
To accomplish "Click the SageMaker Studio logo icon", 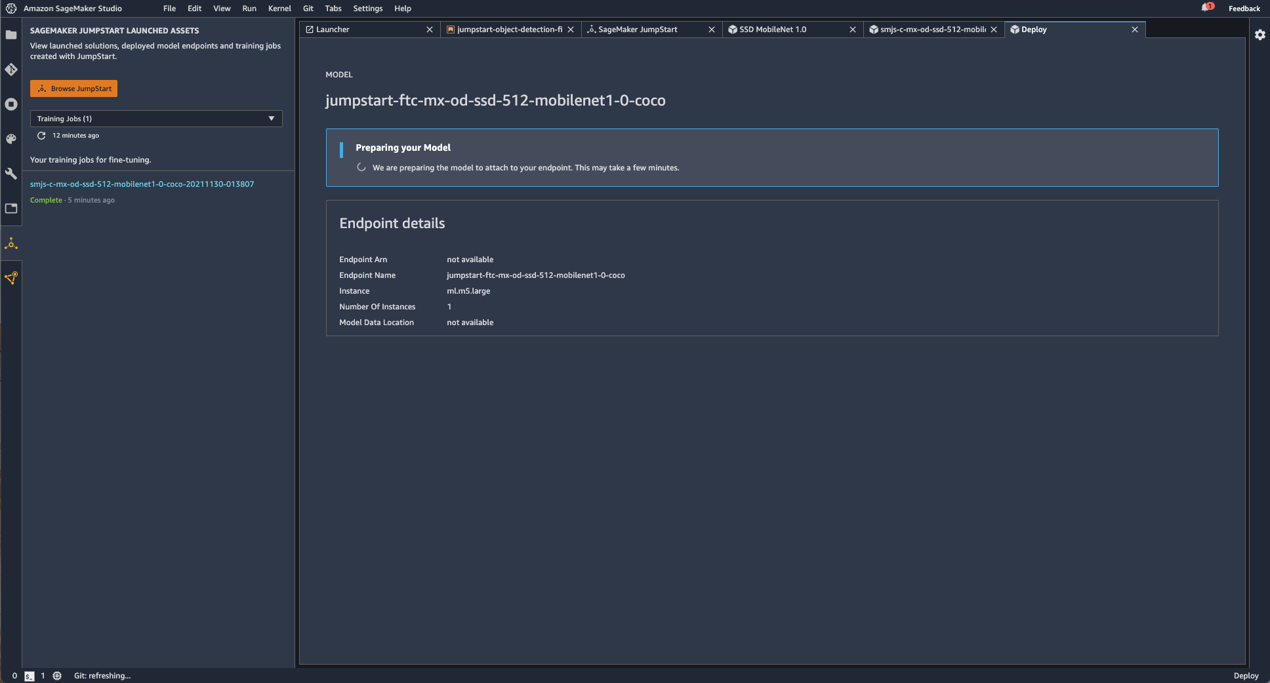I will [x=11, y=9].
